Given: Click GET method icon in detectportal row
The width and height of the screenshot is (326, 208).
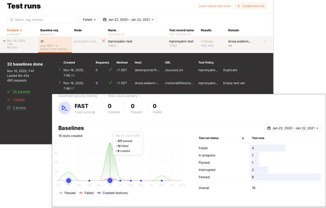Looking at the screenshot, I should (x=118, y=70).
